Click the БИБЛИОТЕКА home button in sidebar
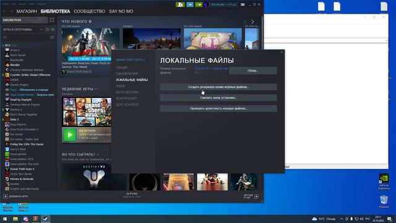The height and width of the screenshot is (223, 396). pos(25,20)
